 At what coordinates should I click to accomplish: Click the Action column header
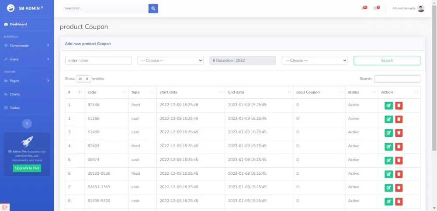coord(399,92)
